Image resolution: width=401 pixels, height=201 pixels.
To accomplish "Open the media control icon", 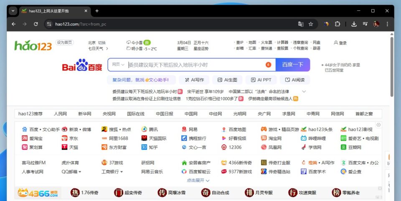I will tap(365, 24).
